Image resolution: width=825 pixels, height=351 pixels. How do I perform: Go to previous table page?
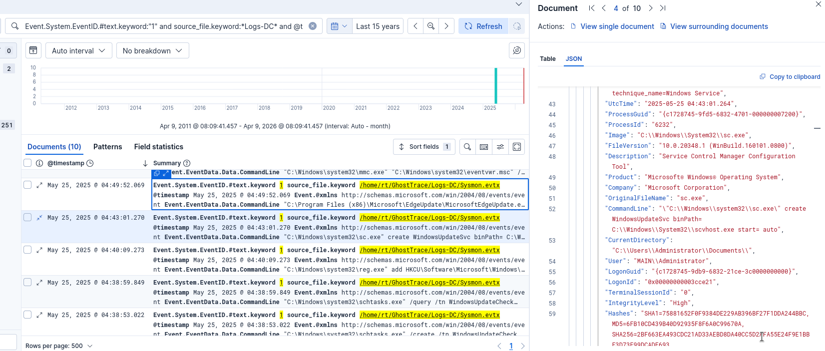pos(499,346)
